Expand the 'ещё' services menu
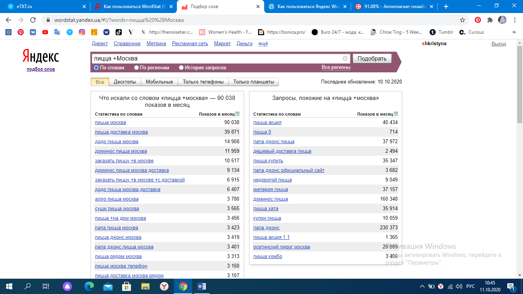Viewport: 523px width, 294px height. click(x=263, y=44)
